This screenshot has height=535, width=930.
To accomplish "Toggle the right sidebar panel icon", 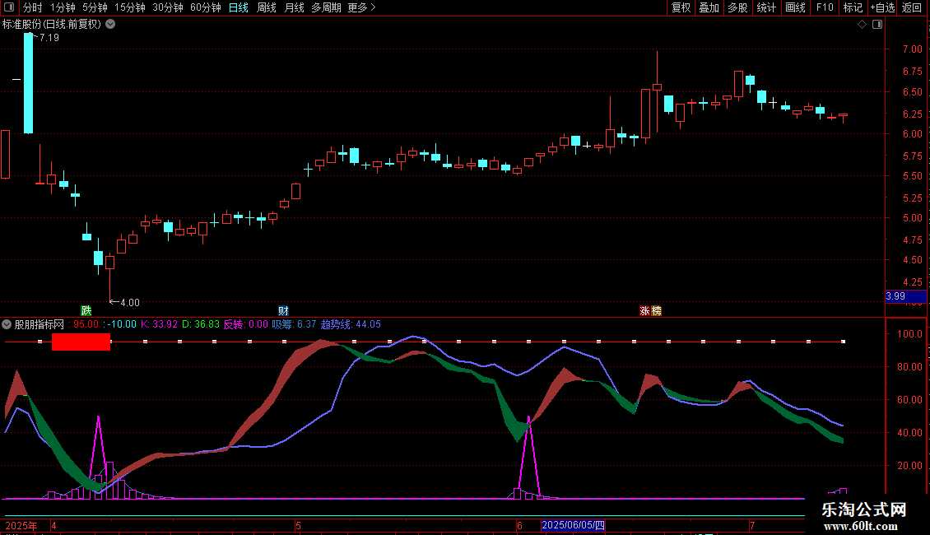I will click(877, 25).
